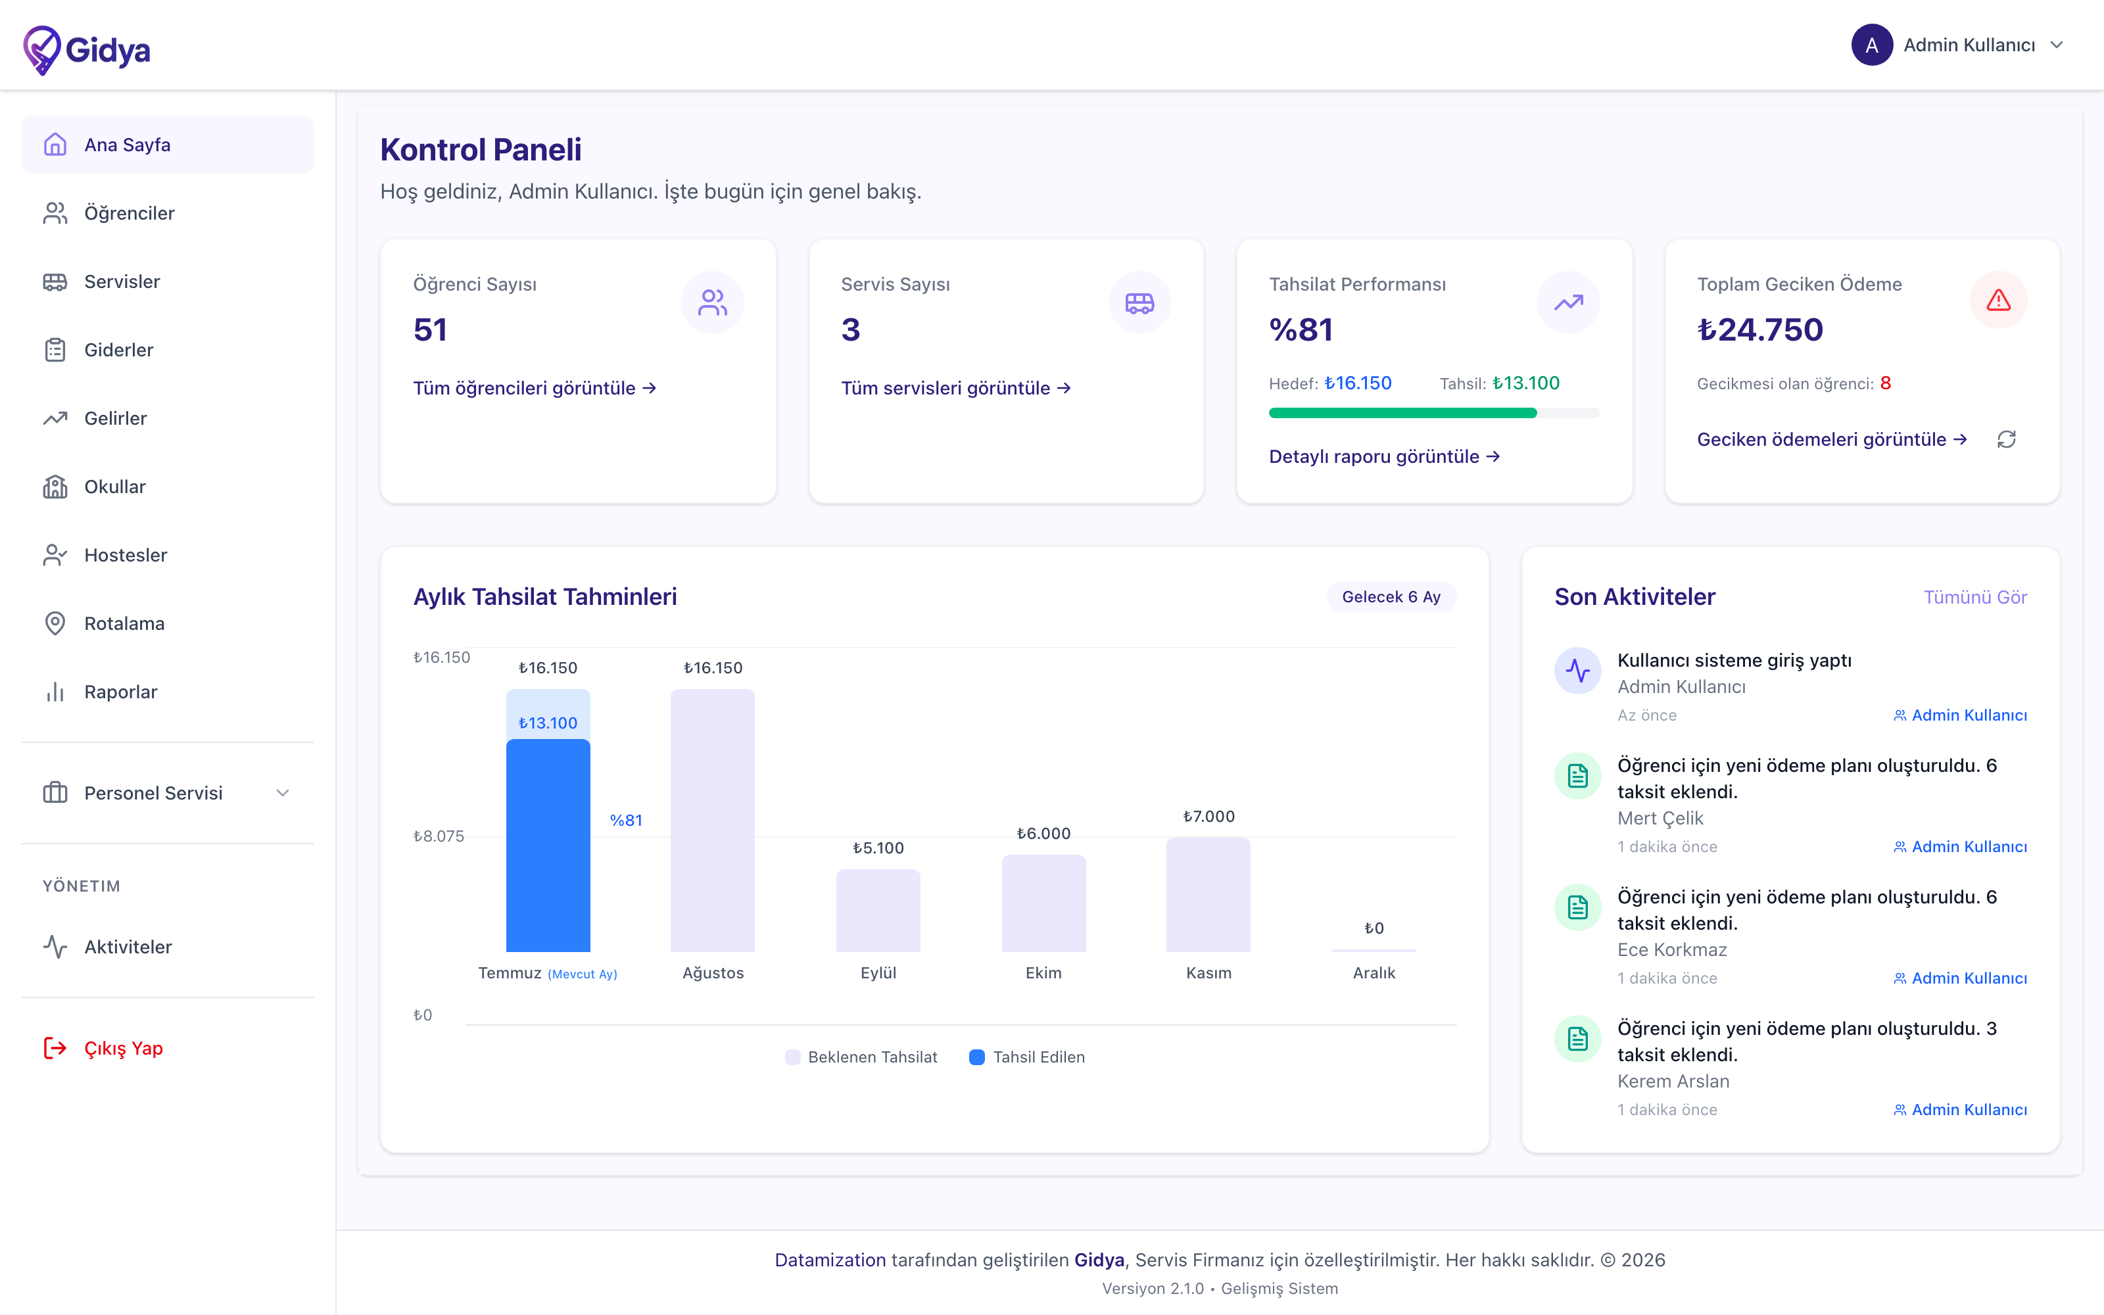Image resolution: width=2104 pixels, height=1315 pixels.
Task: Click the Eylül chart bar
Action: coord(878,911)
